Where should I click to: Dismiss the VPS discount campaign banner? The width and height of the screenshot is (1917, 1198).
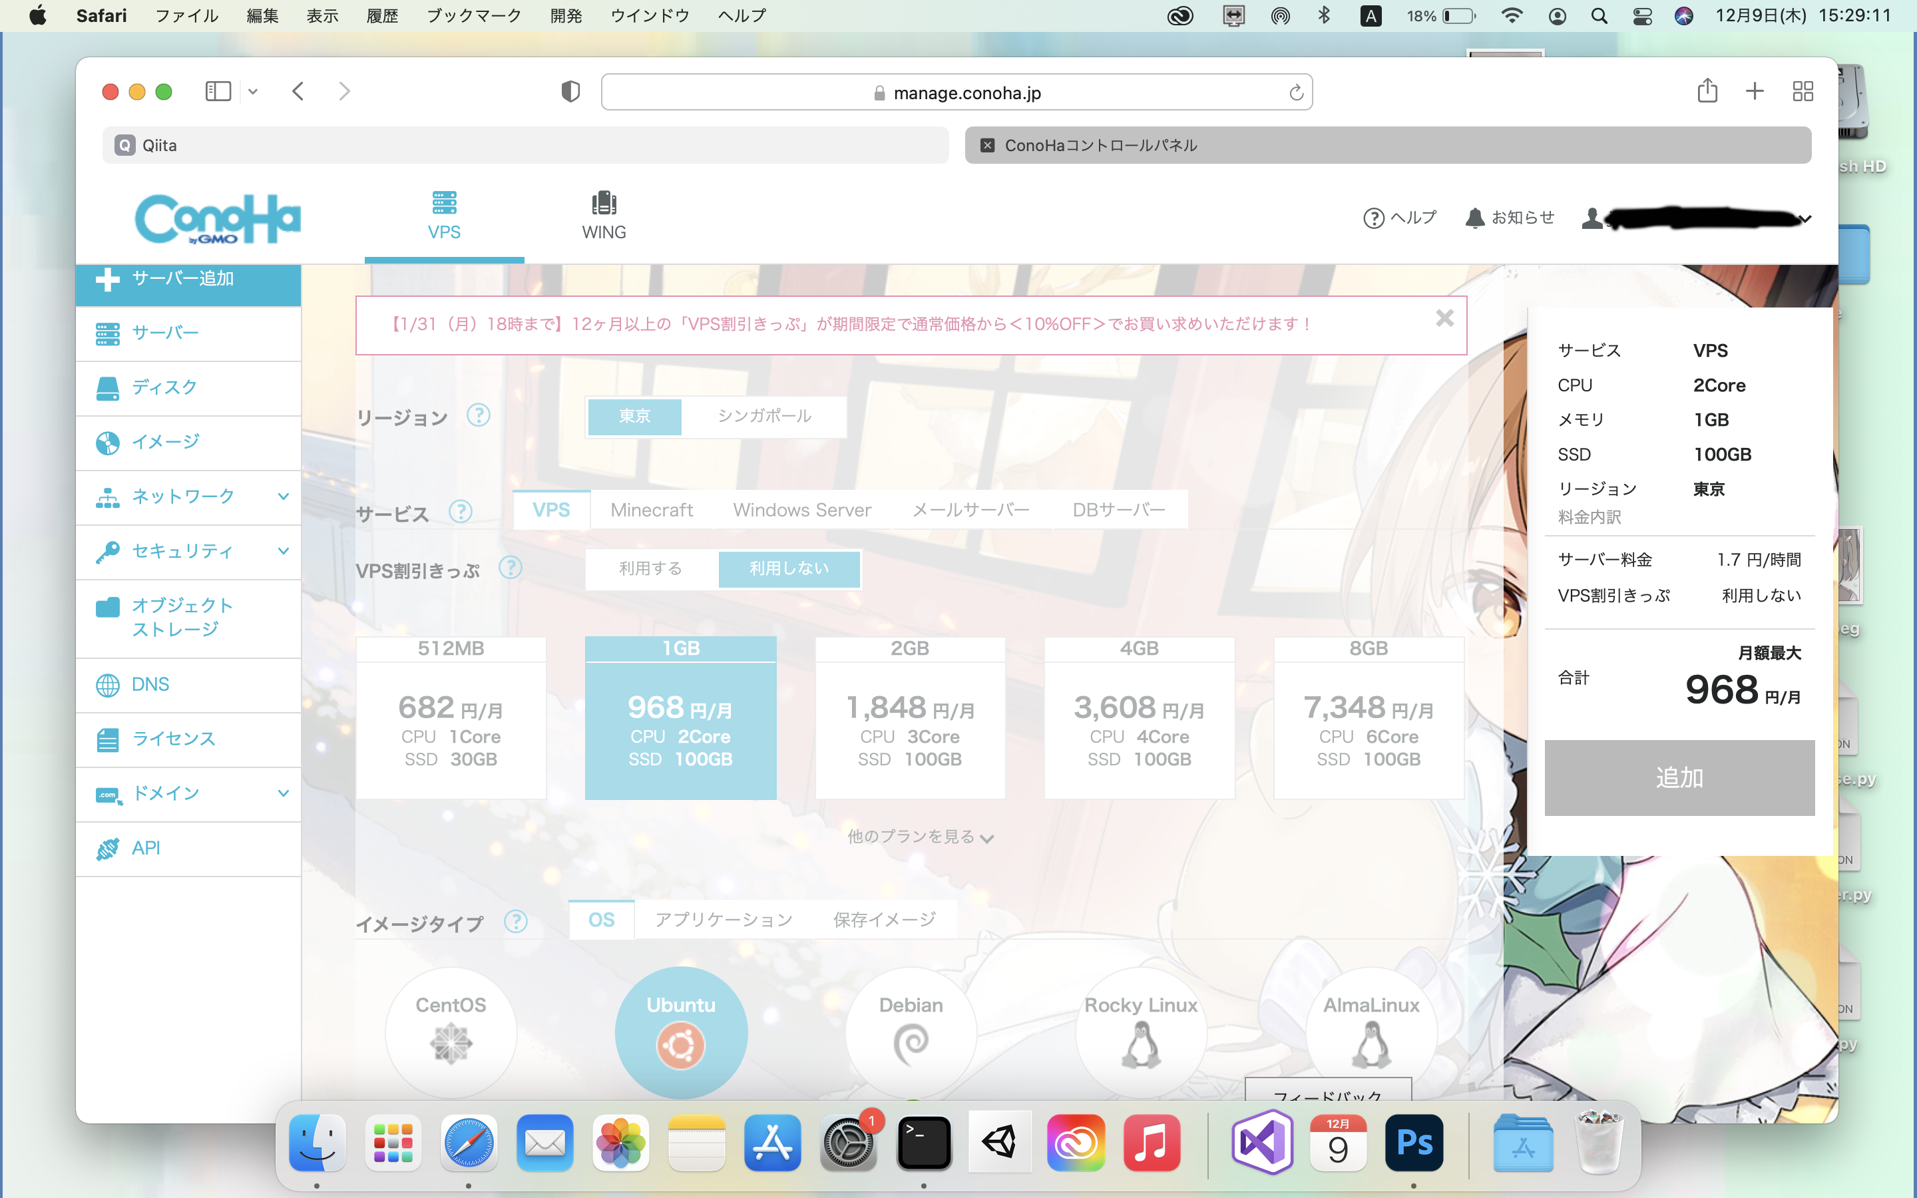tap(1445, 317)
